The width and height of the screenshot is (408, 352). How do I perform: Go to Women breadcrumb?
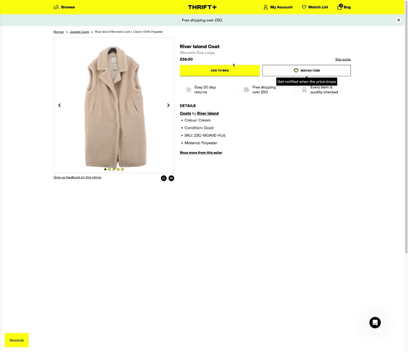[x=59, y=32]
